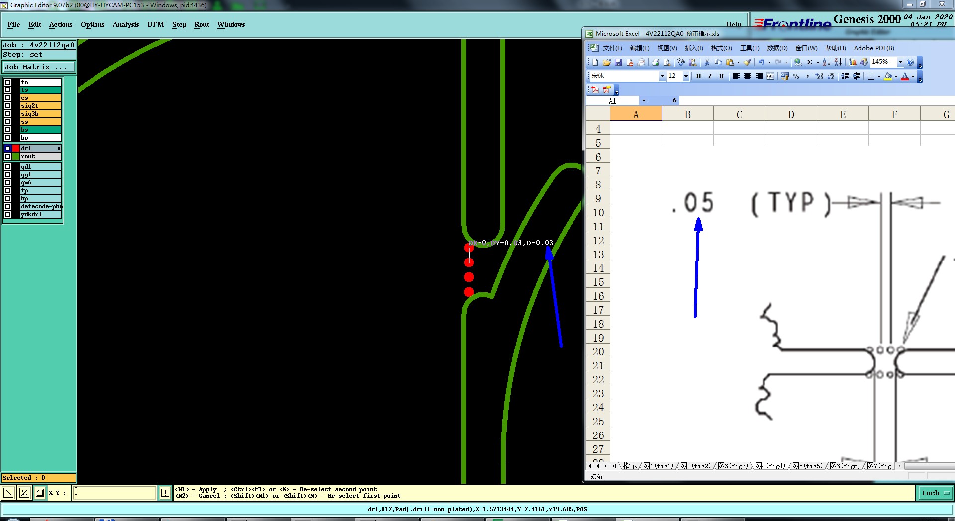Toggle the 'gd1' layer checkbox
This screenshot has width=955, height=521.
coord(8,167)
